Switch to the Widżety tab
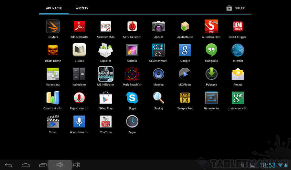 (82, 8)
